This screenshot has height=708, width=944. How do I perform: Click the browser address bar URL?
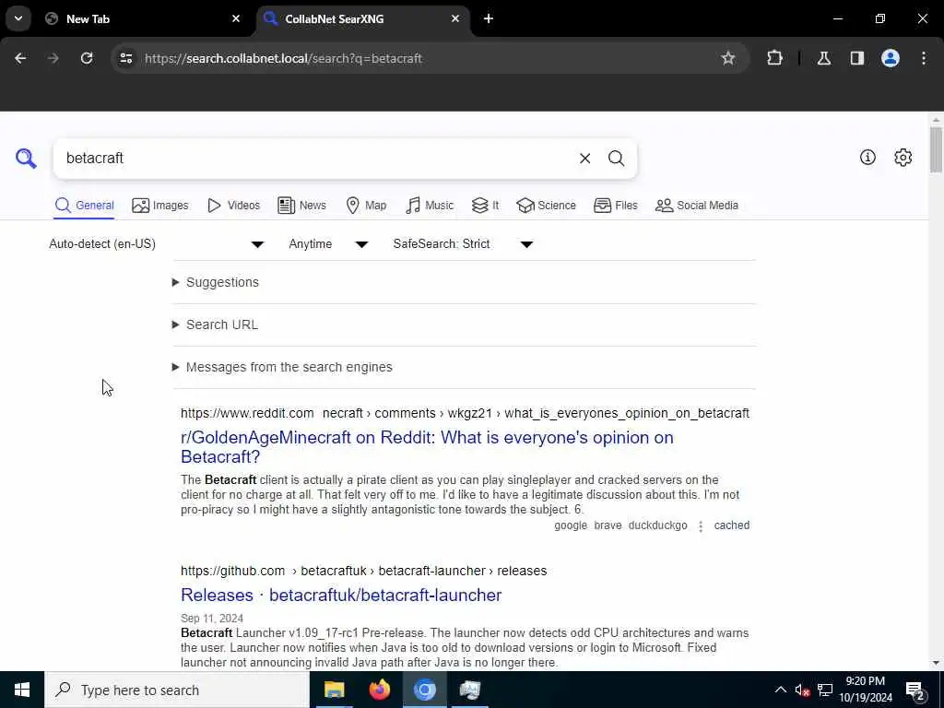click(x=283, y=58)
